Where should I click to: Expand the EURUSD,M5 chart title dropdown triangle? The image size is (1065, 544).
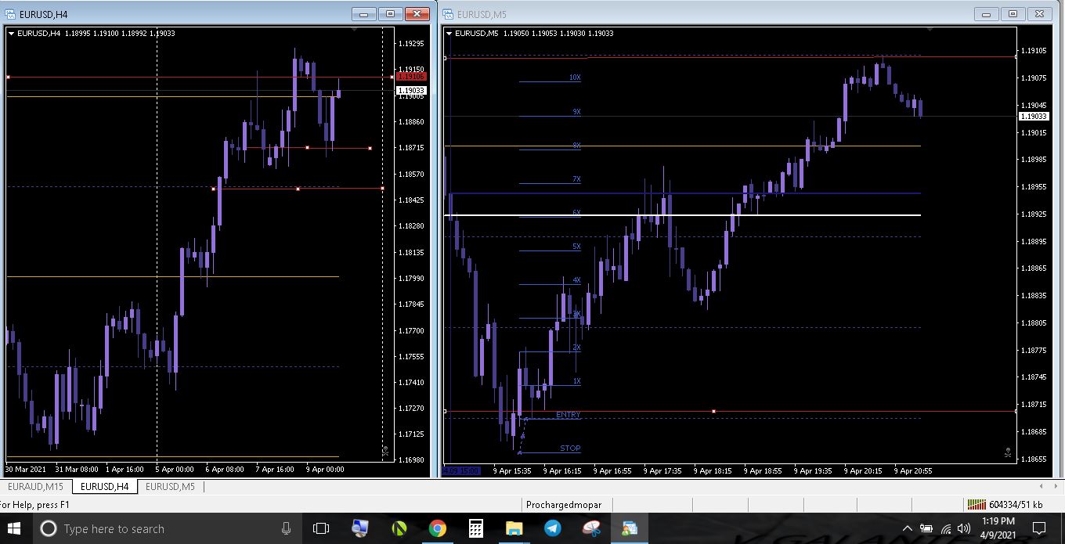[x=449, y=33]
